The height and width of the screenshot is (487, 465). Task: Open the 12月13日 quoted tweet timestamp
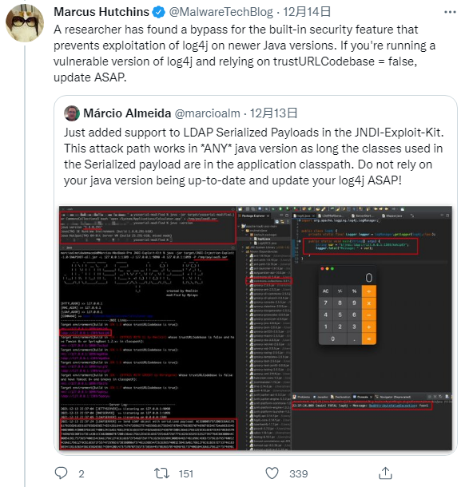click(x=273, y=113)
